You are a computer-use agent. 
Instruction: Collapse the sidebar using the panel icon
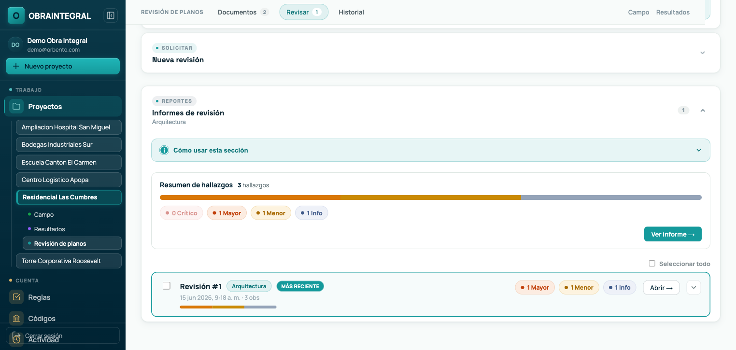point(111,15)
